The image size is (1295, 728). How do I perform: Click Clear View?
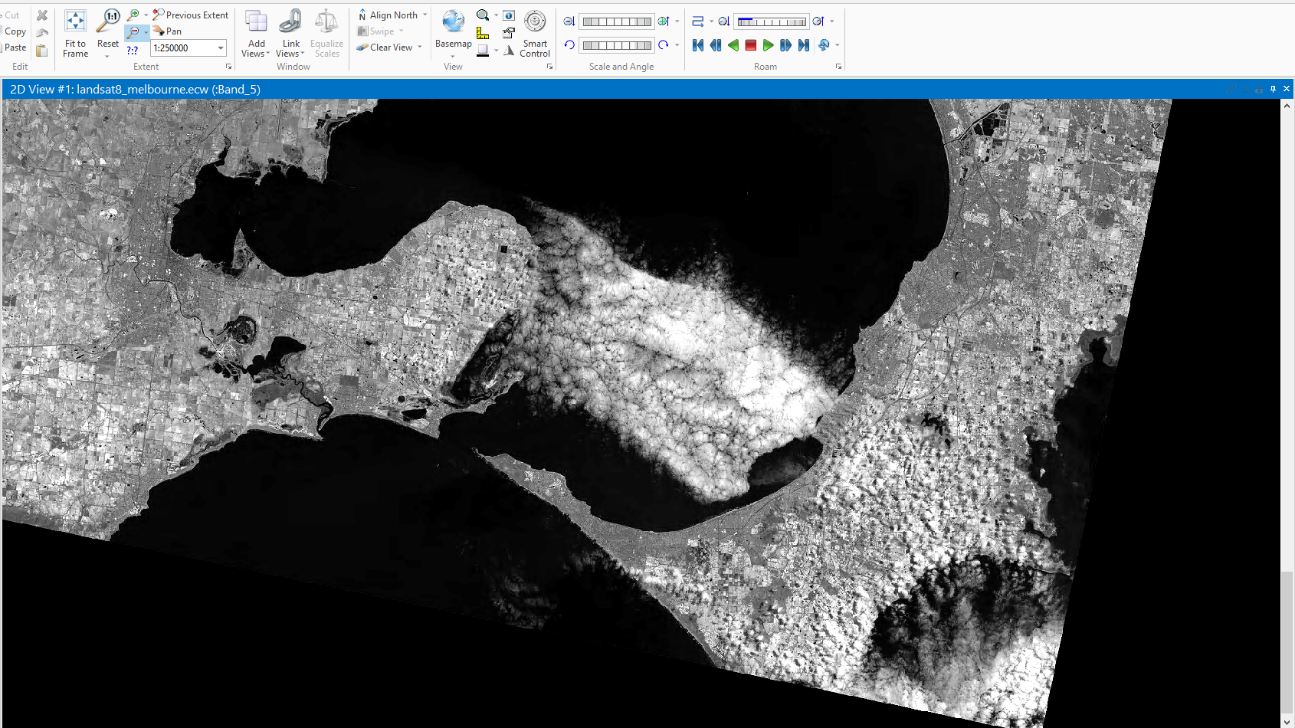[x=385, y=48]
